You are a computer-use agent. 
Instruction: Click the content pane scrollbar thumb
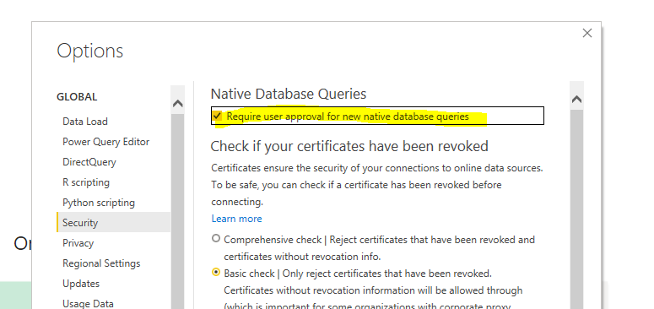click(577, 209)
